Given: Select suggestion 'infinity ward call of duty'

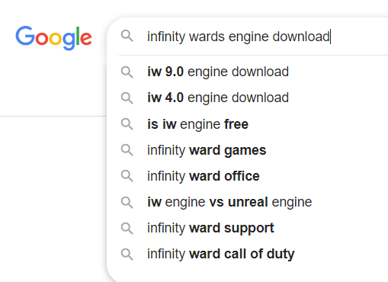Looking at the screenshot, I should point(248,254).
